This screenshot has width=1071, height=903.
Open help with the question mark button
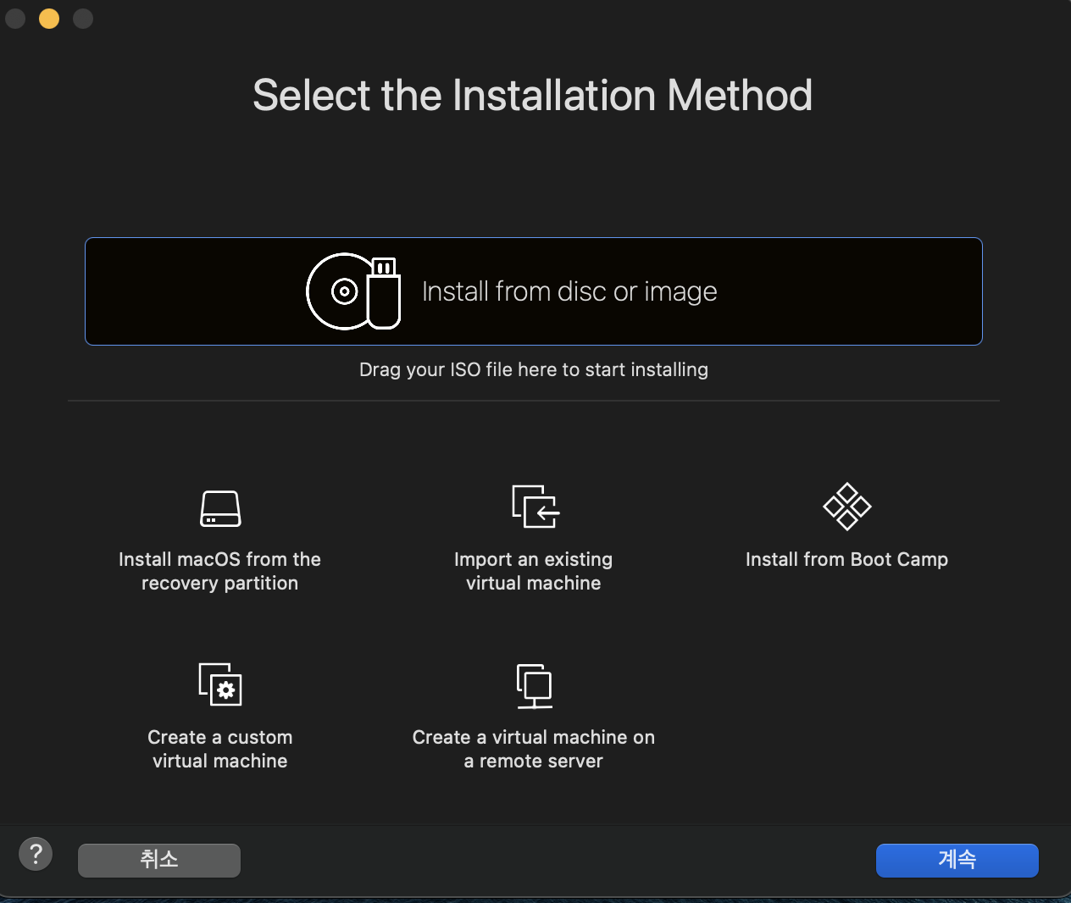pos(36,854)
